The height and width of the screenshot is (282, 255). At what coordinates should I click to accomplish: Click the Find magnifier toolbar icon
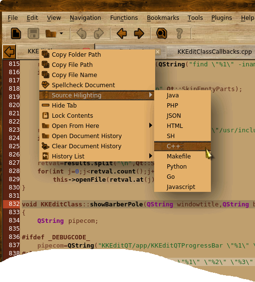161,33
